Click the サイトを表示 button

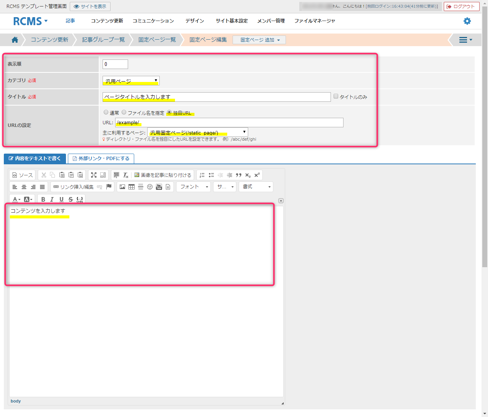click(90, 6)
